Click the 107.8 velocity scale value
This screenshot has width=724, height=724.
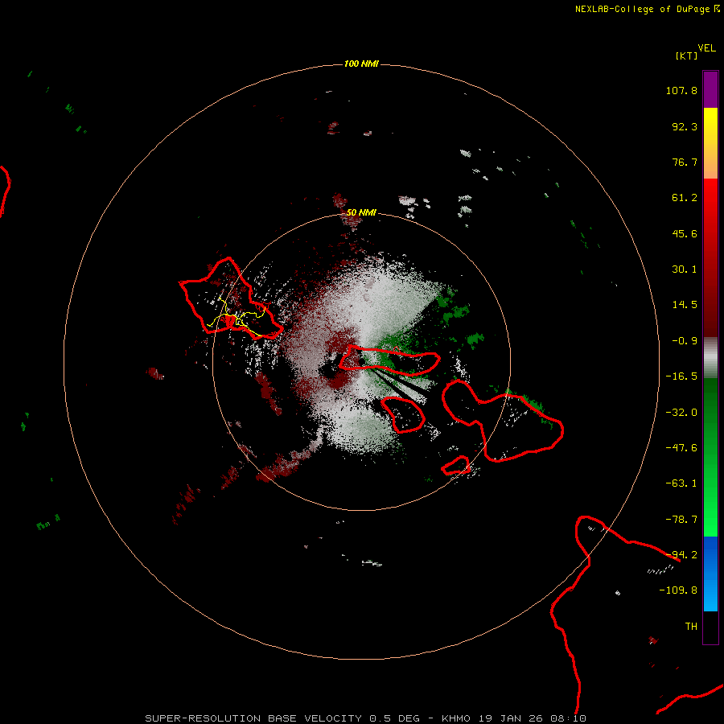(x=681, y=90)
